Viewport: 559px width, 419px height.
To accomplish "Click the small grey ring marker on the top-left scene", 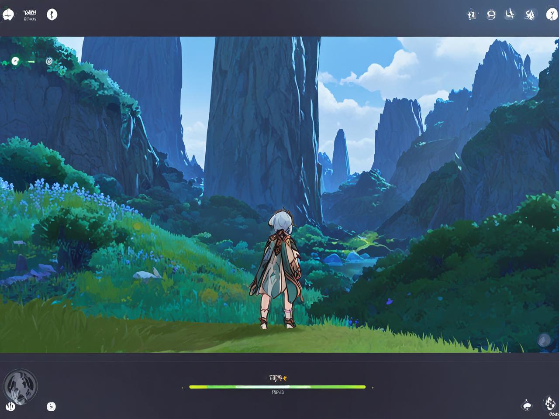I will [x=49, y=62].
